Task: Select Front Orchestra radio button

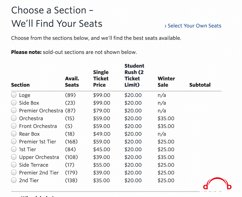Action: (x=14, y=126)
